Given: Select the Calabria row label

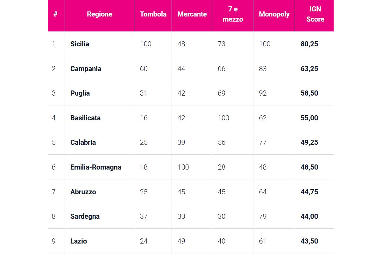Looking at the screenshot, I should pyautogui.click(x=83, y=143).
